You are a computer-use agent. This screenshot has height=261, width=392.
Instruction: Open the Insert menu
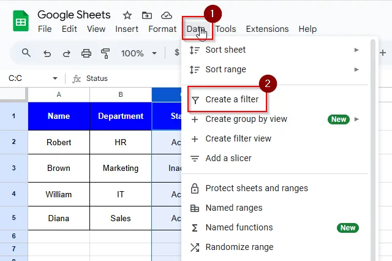(x=127, y=29)
